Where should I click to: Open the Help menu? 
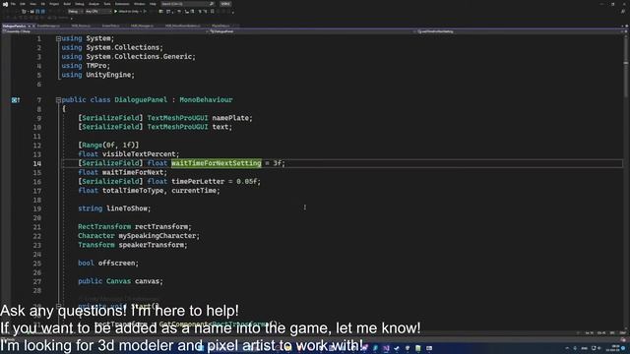click(153, 4)
